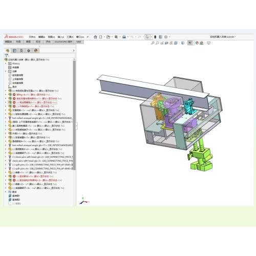Screen dimensions: 256x256
Task: Click the Edit Appearance color sphere icon
Action: tap(197, 43)
